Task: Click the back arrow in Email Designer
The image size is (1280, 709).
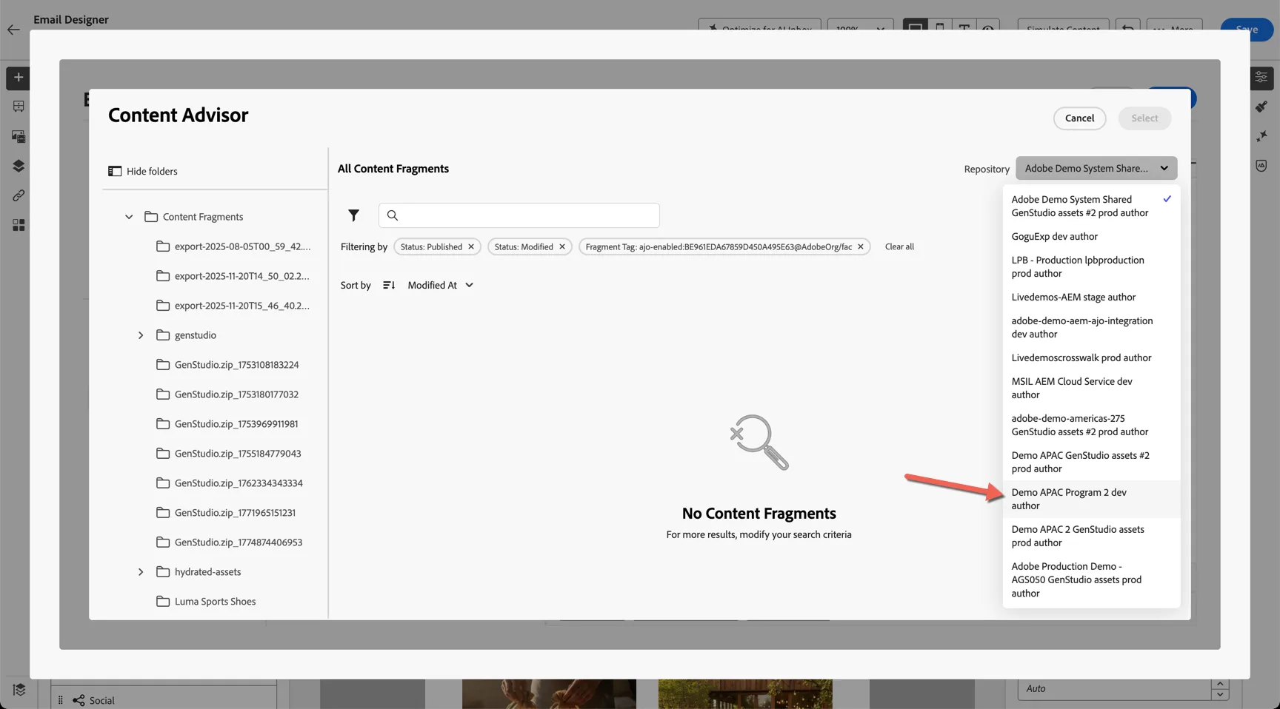Action: [x=13, y=30]
